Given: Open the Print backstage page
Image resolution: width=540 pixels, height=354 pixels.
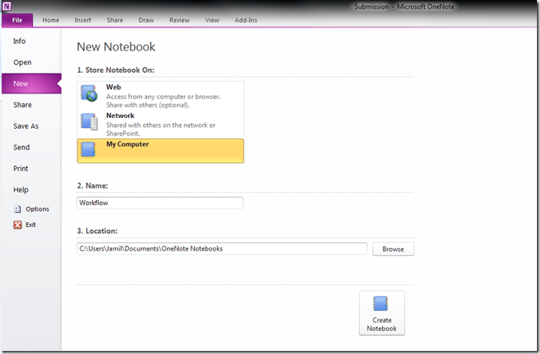Looking at the screenshot, I should (x=21, y=169).
